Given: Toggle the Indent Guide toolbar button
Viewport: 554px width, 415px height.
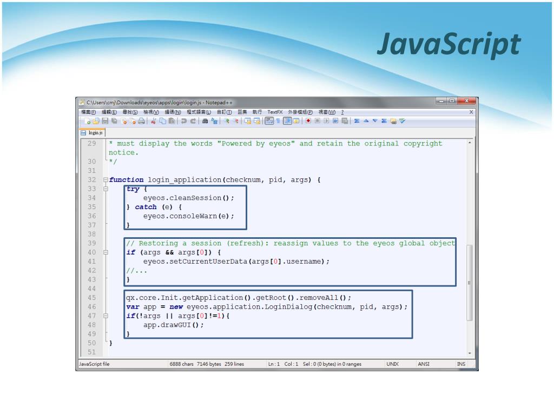Looking at the screenshot, I should point(288,121).
